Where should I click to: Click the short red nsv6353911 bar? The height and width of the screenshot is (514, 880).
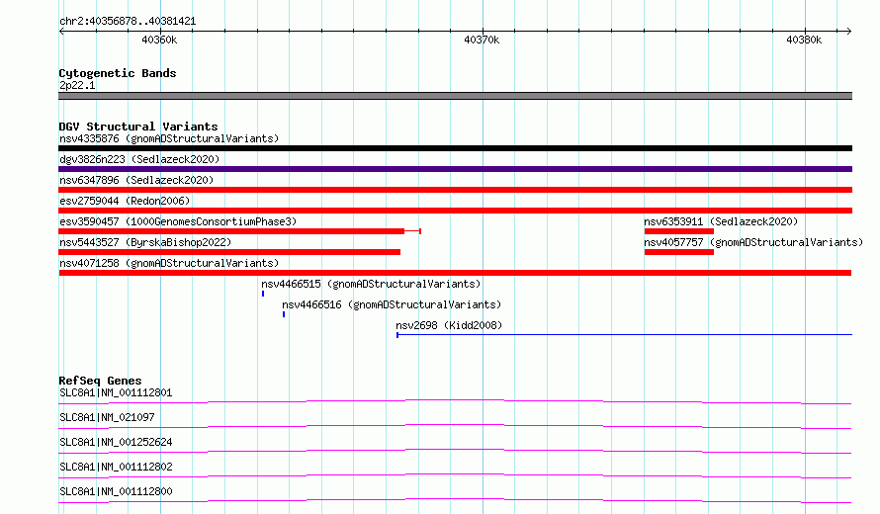(x=679, y=231)
